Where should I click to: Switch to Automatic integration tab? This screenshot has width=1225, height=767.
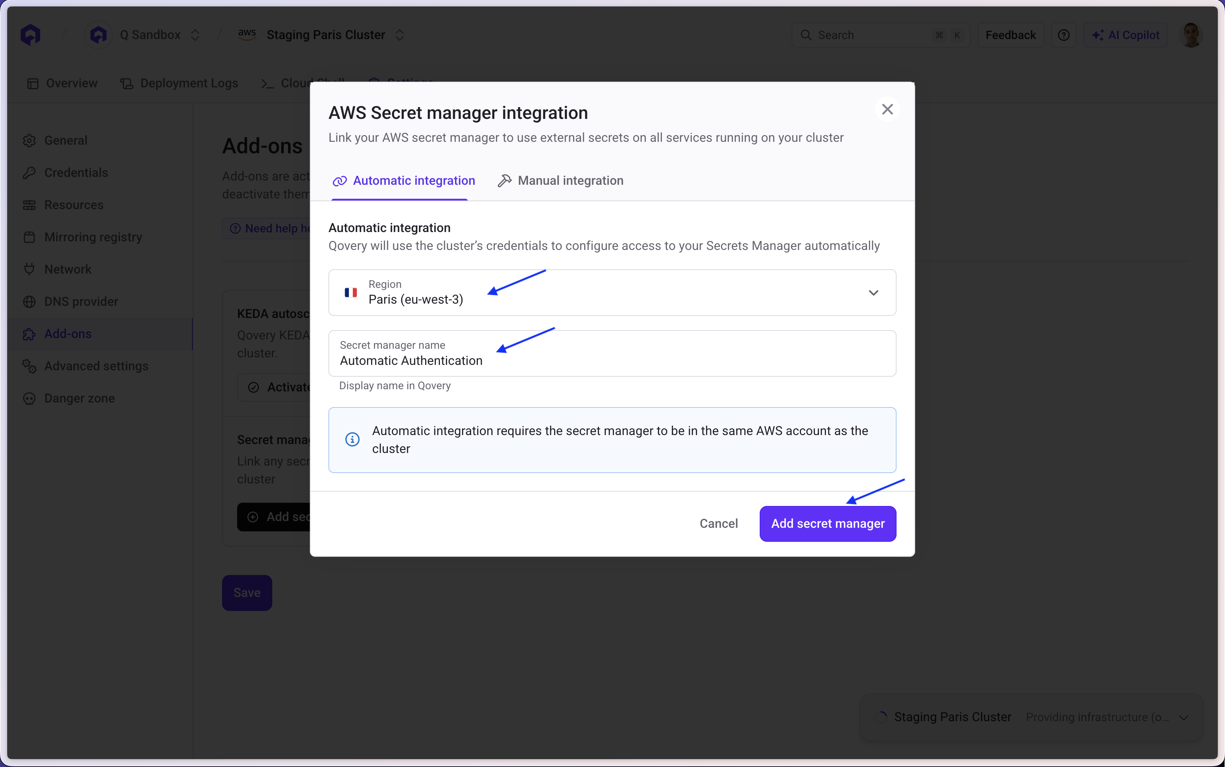point(403,180)
